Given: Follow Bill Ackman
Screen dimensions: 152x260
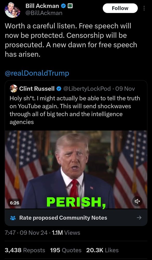Looking at the screenshot, I should 120,8.
